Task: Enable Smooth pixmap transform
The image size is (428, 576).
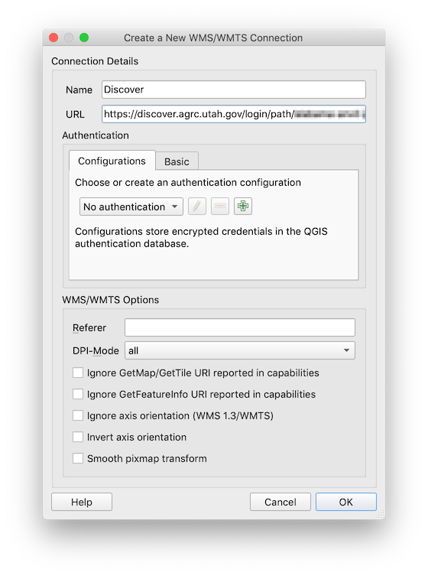Action: point(78,458)
